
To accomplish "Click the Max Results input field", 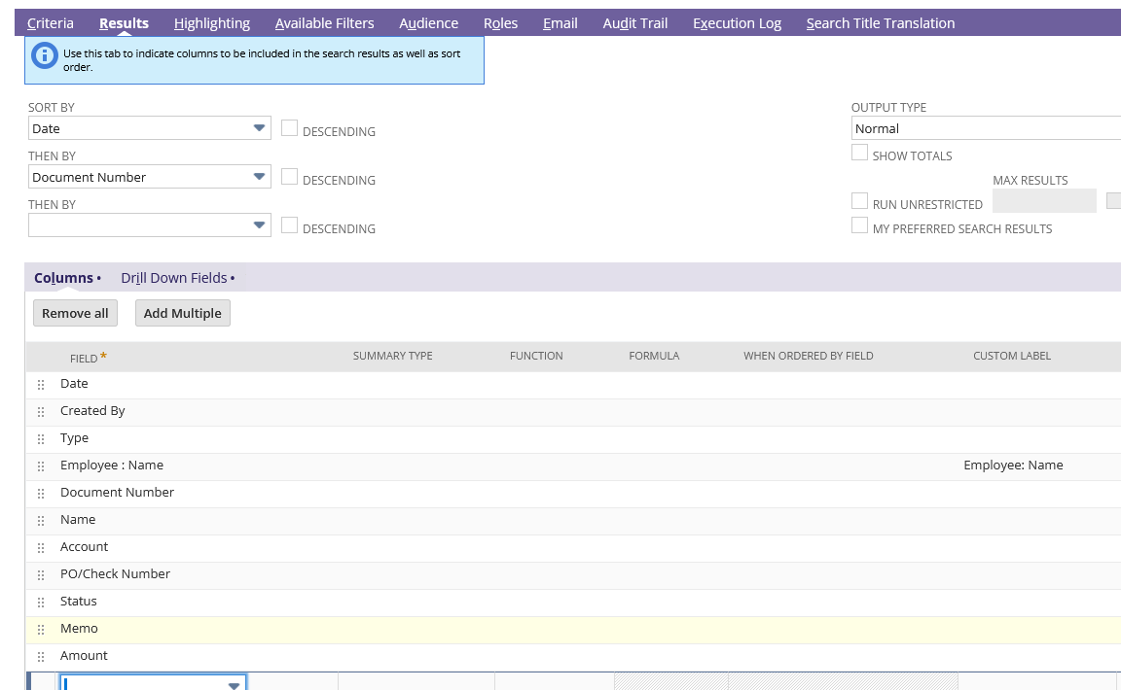I will click(1044, 201).
